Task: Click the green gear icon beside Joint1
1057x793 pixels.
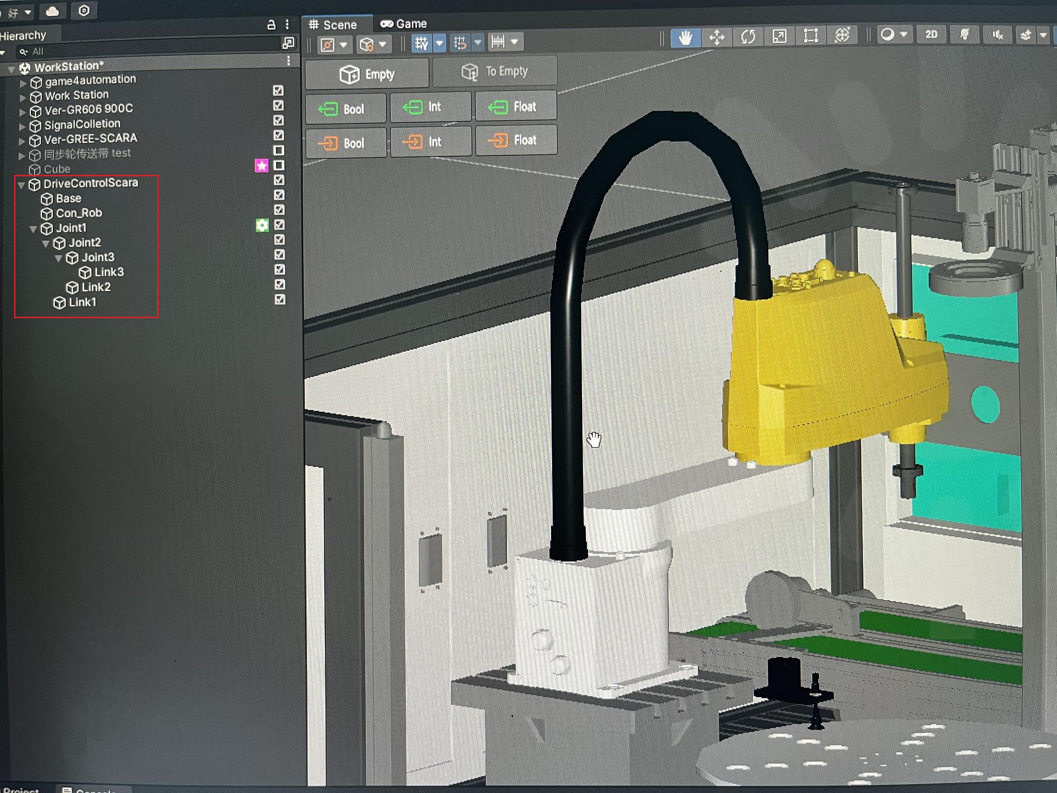Action: (x=262, y=225)
